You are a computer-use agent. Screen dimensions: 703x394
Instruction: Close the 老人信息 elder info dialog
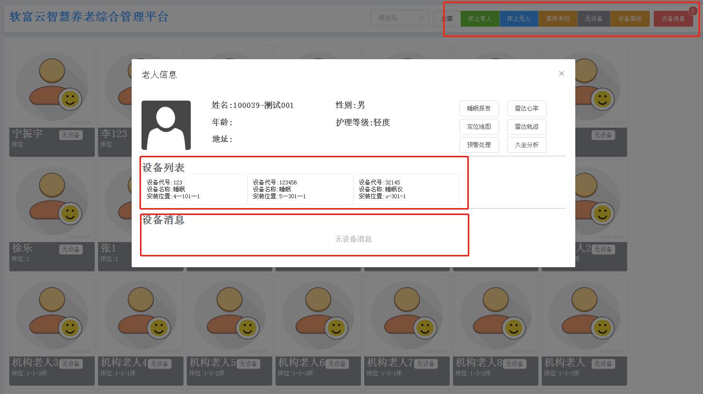(561, 73)
